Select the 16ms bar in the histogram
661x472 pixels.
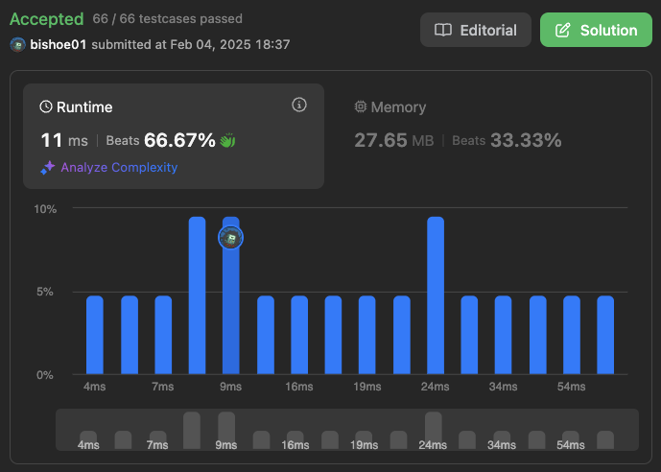tap(299, 335)
